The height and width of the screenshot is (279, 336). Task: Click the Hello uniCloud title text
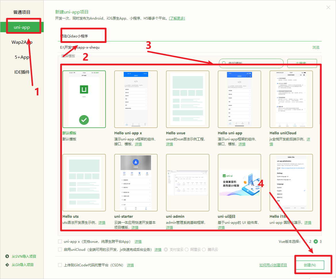click(283, 133)
